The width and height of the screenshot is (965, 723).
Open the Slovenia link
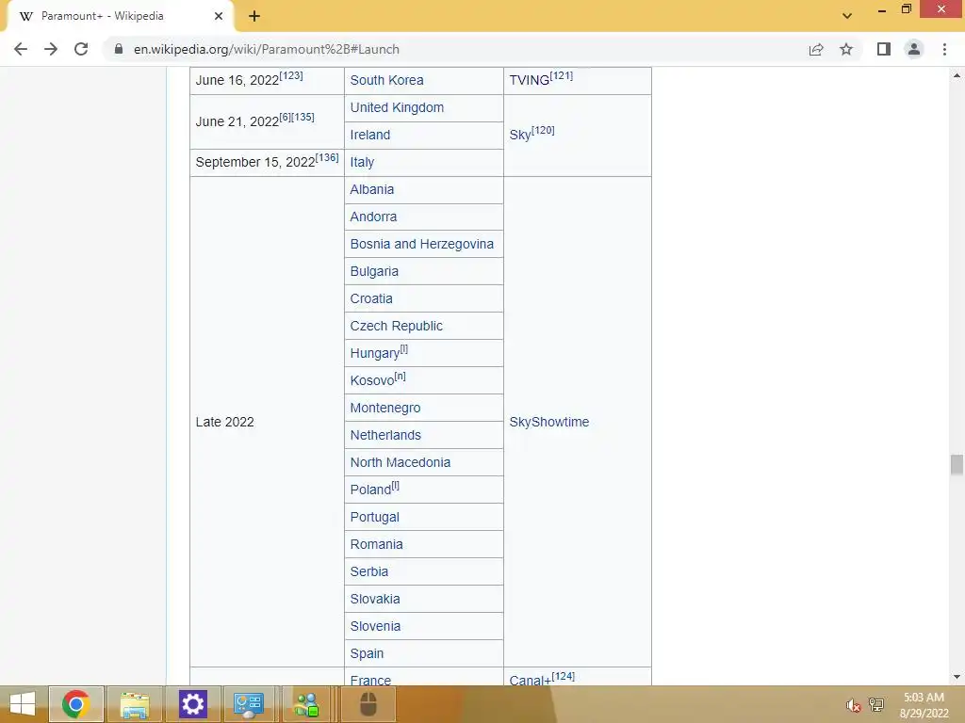click(375, 626)
